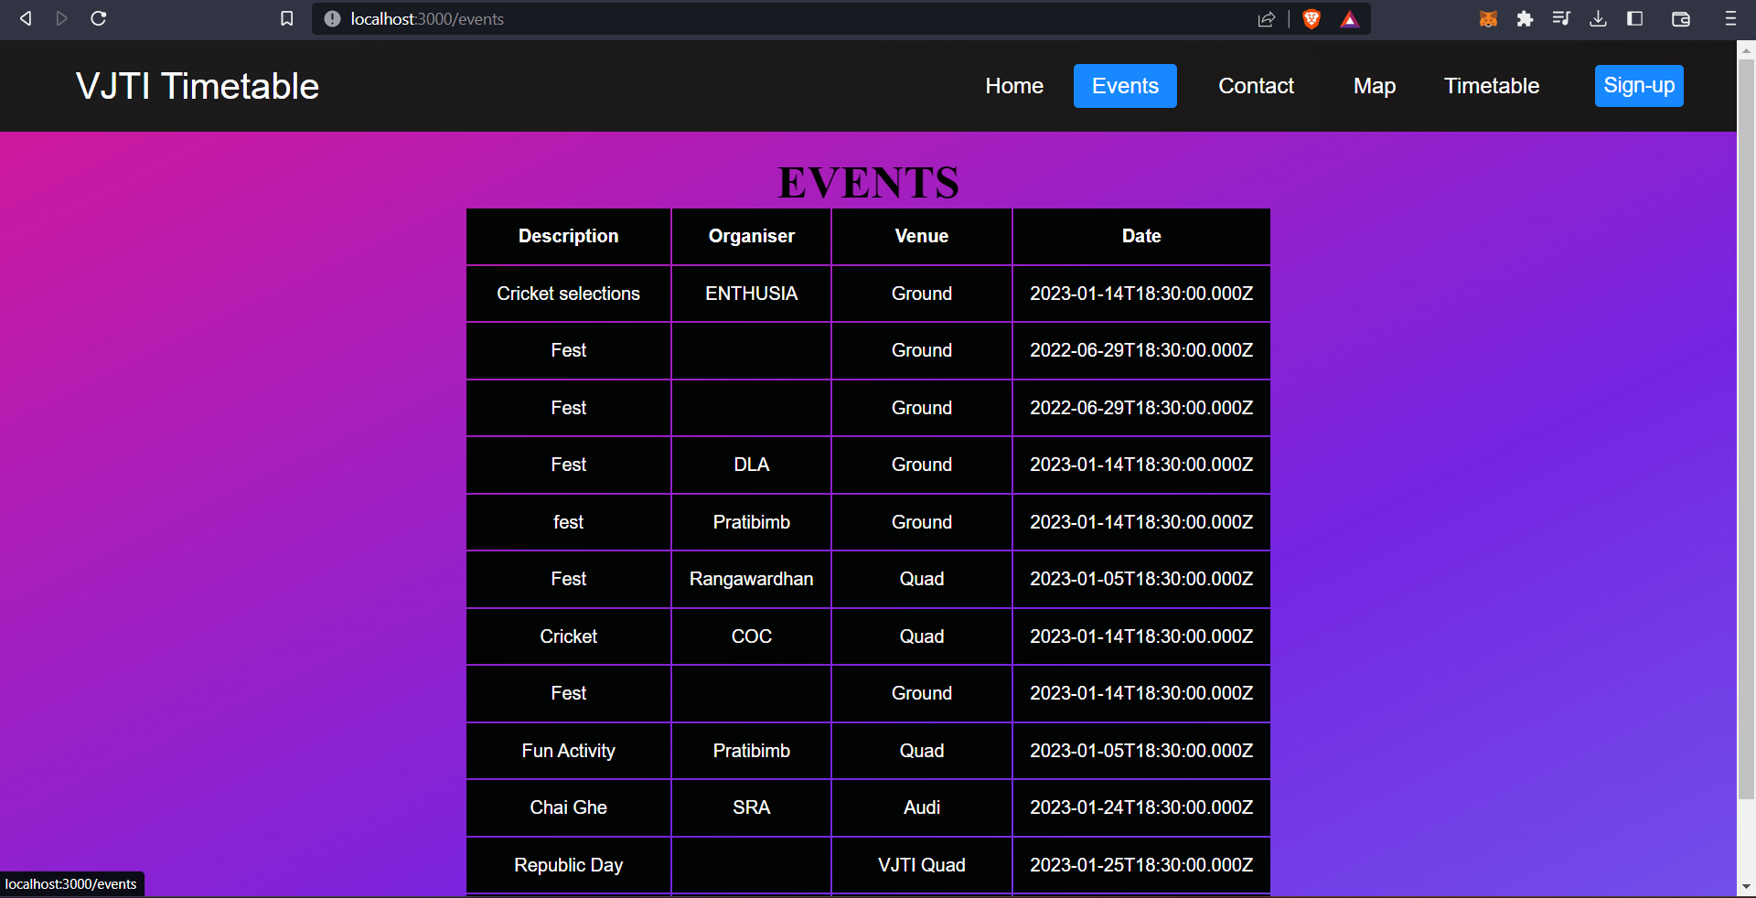Go back using browser back arrow
The image size is (1756, 898).
click(26, 18)
